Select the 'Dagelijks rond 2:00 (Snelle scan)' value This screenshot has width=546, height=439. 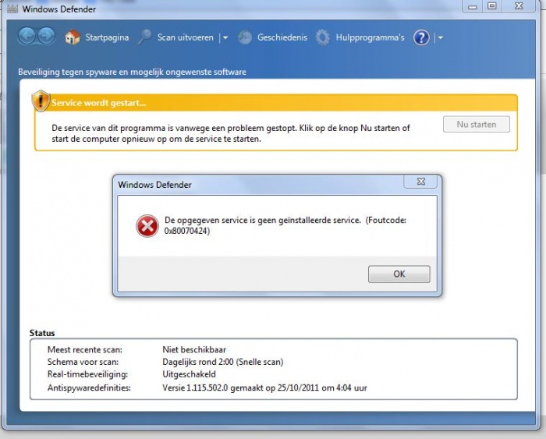(223, 362)
